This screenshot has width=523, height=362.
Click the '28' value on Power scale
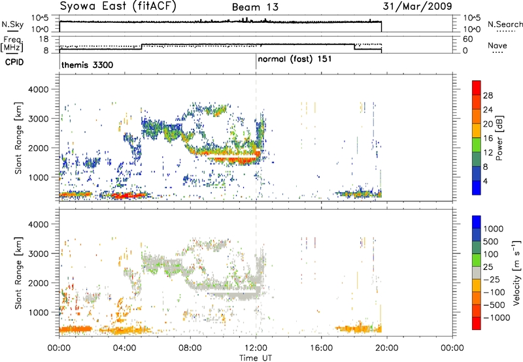tap(488, 95)
